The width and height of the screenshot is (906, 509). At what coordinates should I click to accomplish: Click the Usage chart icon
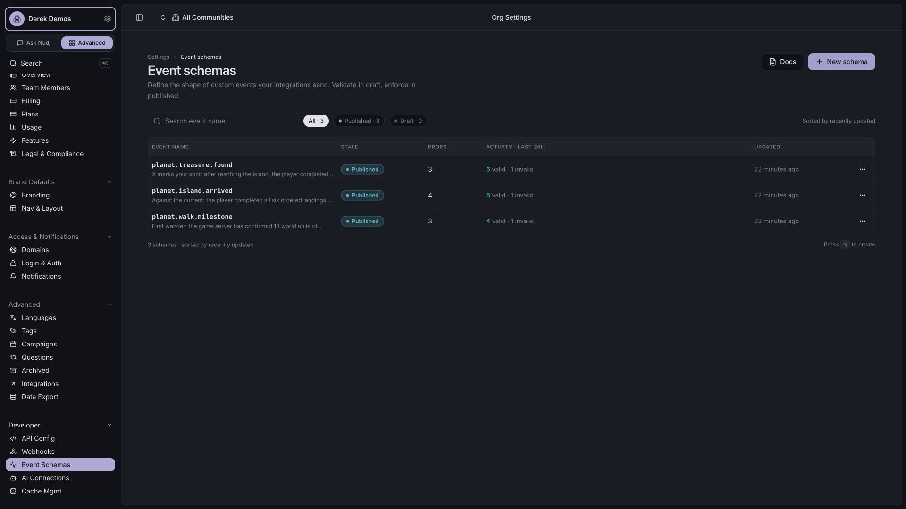click(x=13, y=127)
